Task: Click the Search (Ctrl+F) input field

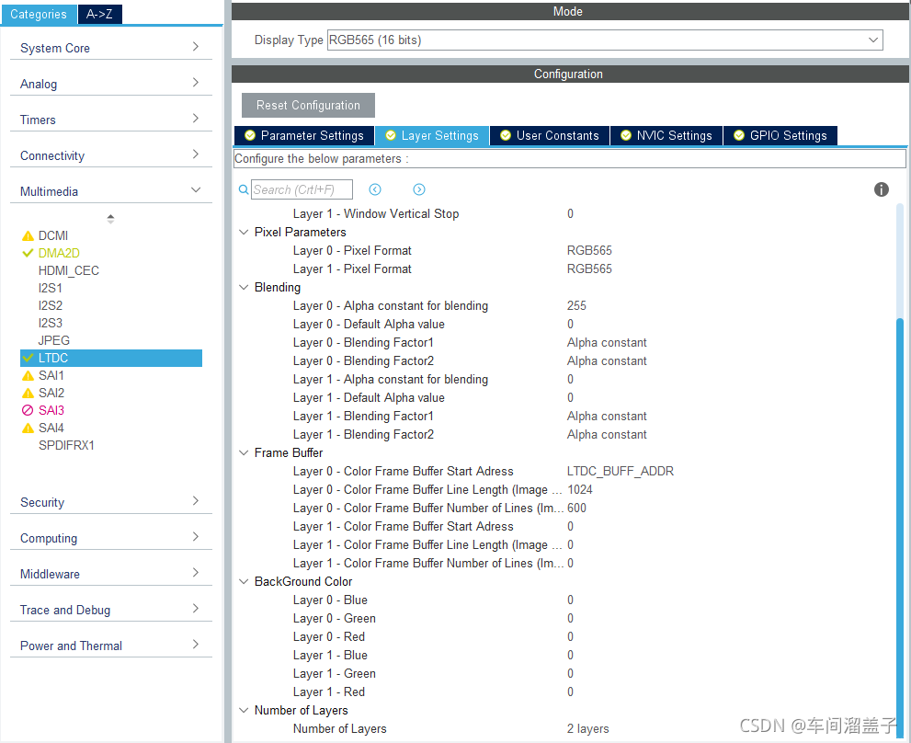Action: pos(302,189)
